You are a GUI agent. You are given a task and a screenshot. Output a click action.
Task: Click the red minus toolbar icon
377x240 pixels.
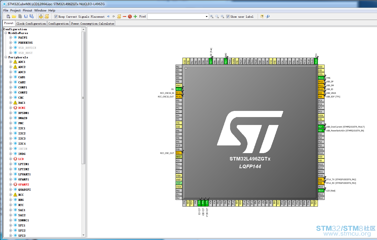(x=124, y=17)
